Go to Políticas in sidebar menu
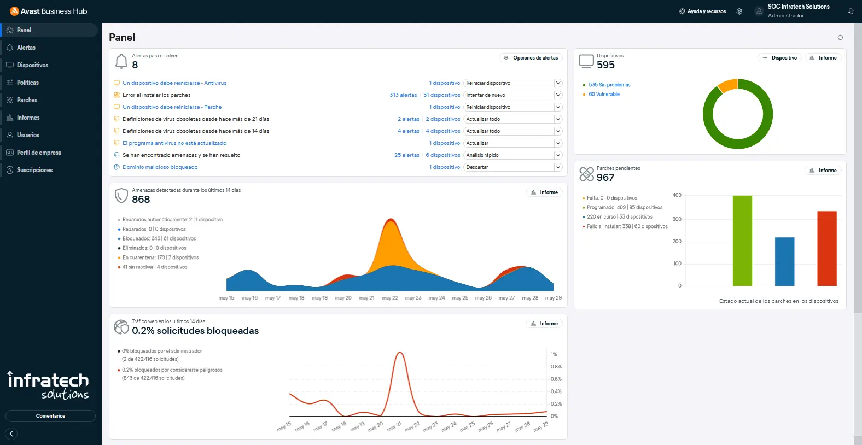862x445 pixels. tap(49, 83)
